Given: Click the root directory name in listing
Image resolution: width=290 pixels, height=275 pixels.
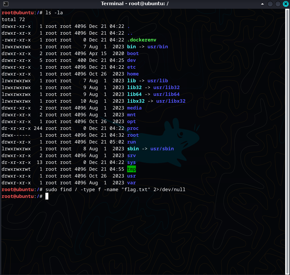Looking at the screenshot, I should [x=133, y=135].
